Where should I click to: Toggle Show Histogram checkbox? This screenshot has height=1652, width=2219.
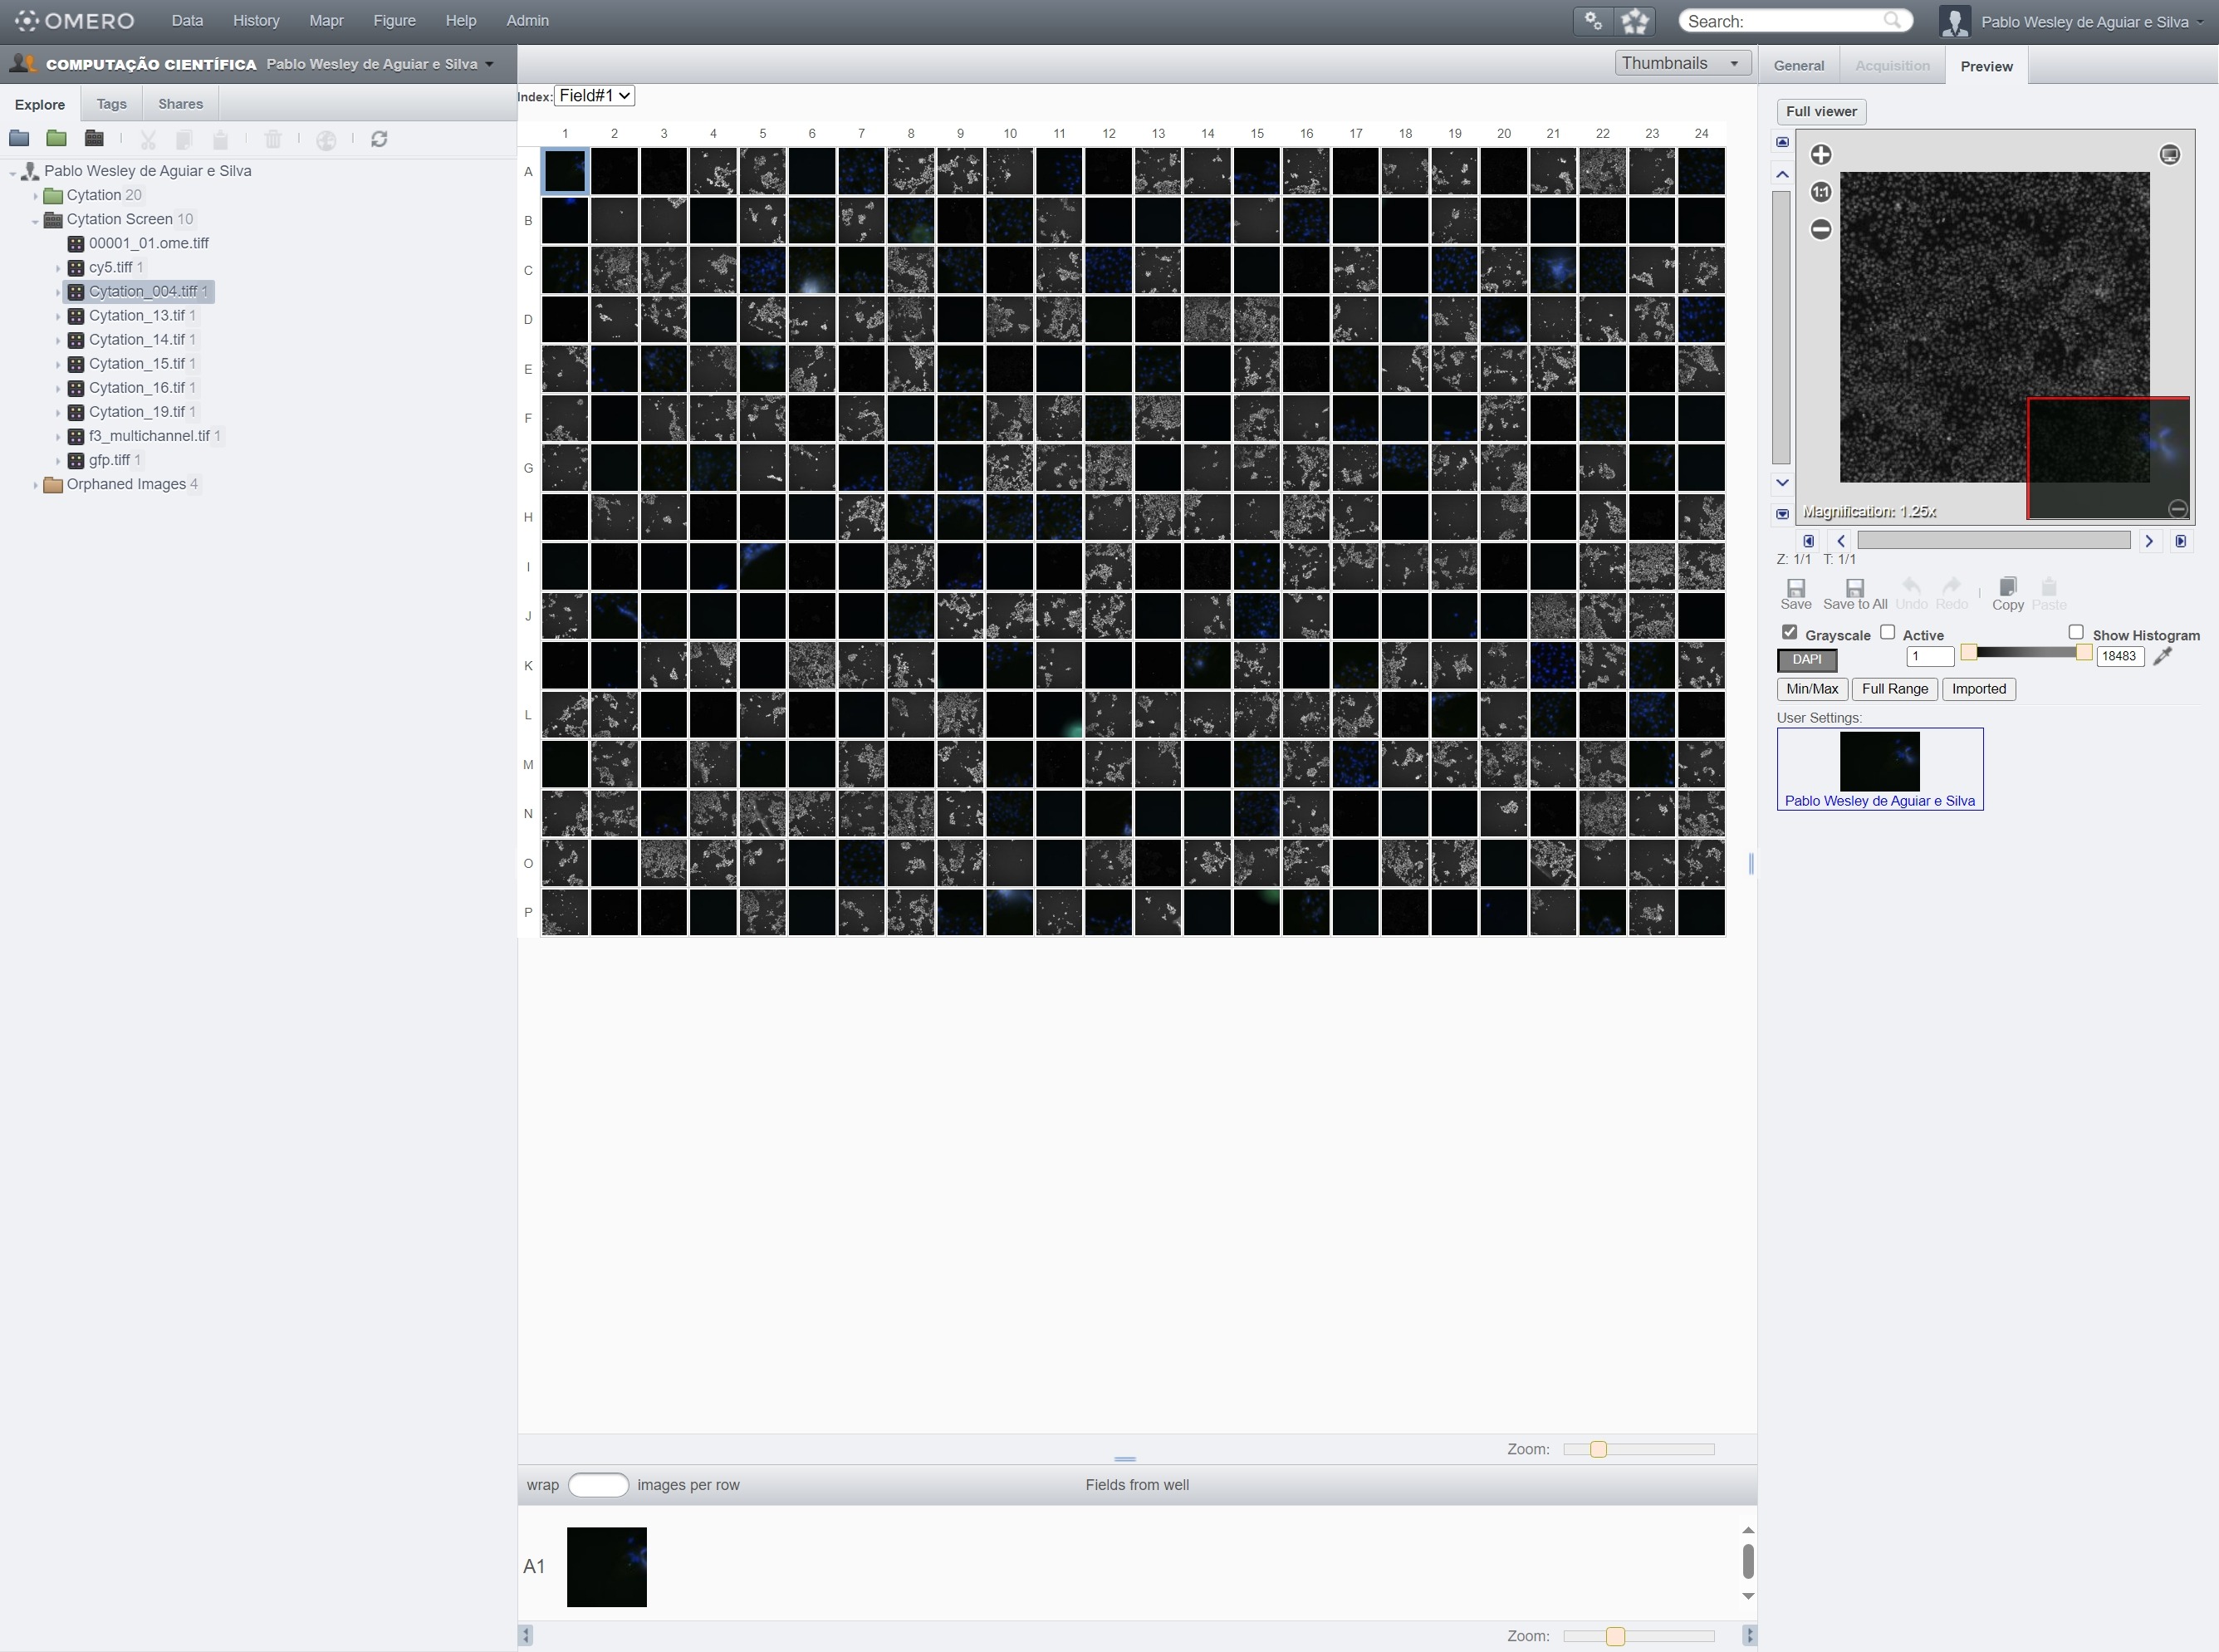tap(2079, 630)
